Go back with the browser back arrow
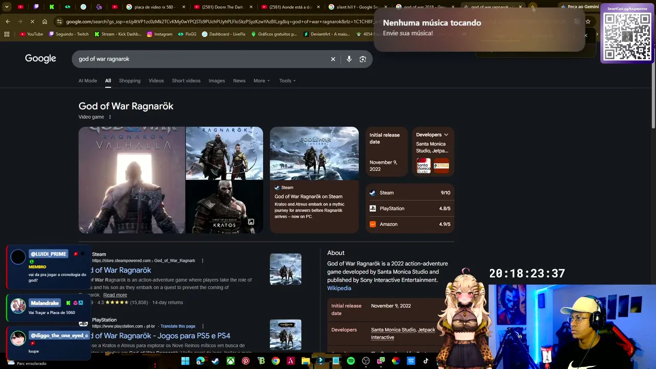Screen dimensions: 656x369 pos(8,22)
